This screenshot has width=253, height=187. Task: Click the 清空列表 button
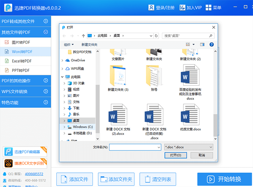pyautogui.click(x=158, y=179)
